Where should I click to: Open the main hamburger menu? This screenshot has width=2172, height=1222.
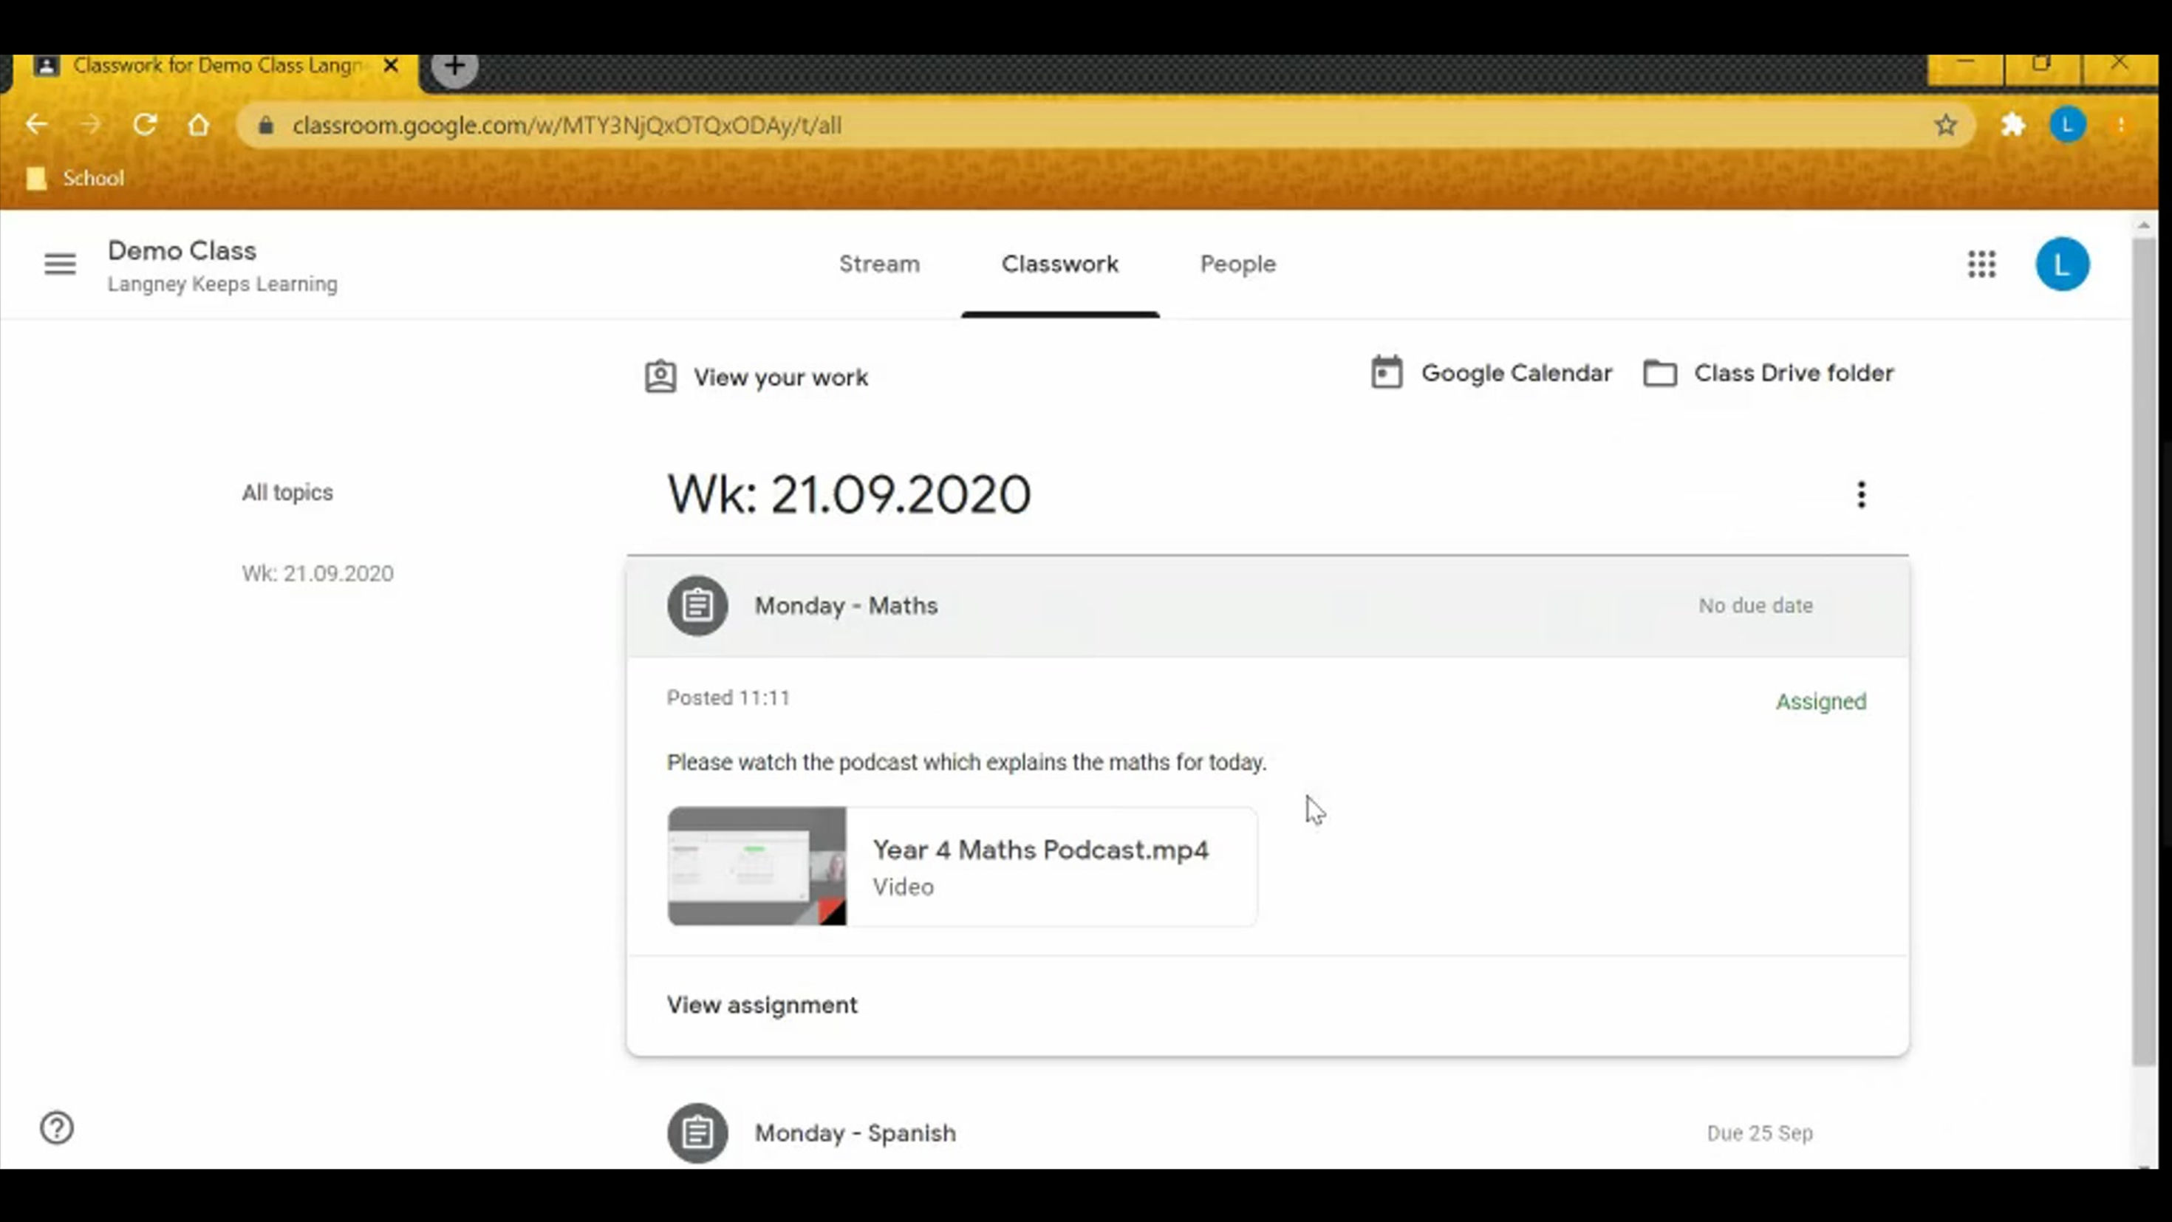click(60, 264)
